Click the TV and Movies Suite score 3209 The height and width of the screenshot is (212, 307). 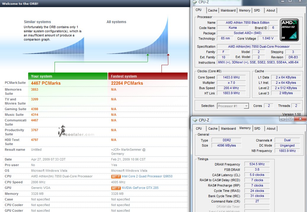coord(35,99)
